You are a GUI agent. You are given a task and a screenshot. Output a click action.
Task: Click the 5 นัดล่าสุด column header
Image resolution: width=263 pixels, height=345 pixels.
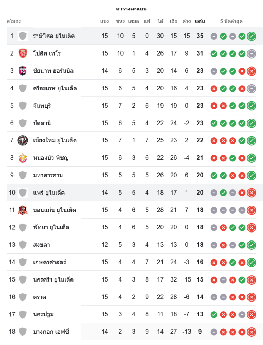(231, 21)
